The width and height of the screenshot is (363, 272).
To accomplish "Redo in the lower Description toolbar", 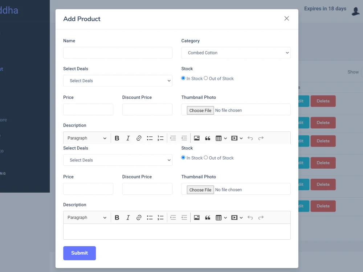I will click(x=261, y=217).
